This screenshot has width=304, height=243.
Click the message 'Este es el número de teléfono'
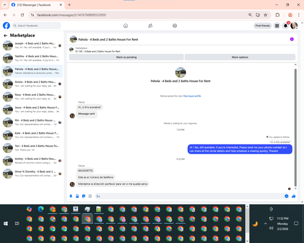pyautogui.click(x=95, y=177)
